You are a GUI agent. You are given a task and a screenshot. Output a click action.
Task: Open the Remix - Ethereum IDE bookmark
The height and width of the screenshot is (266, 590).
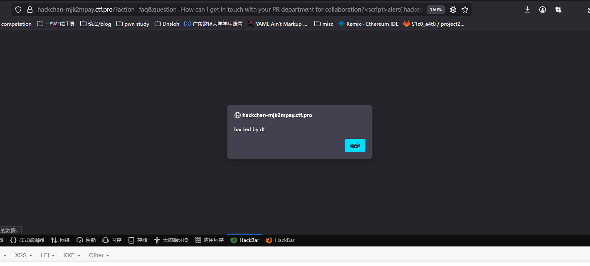368,24
